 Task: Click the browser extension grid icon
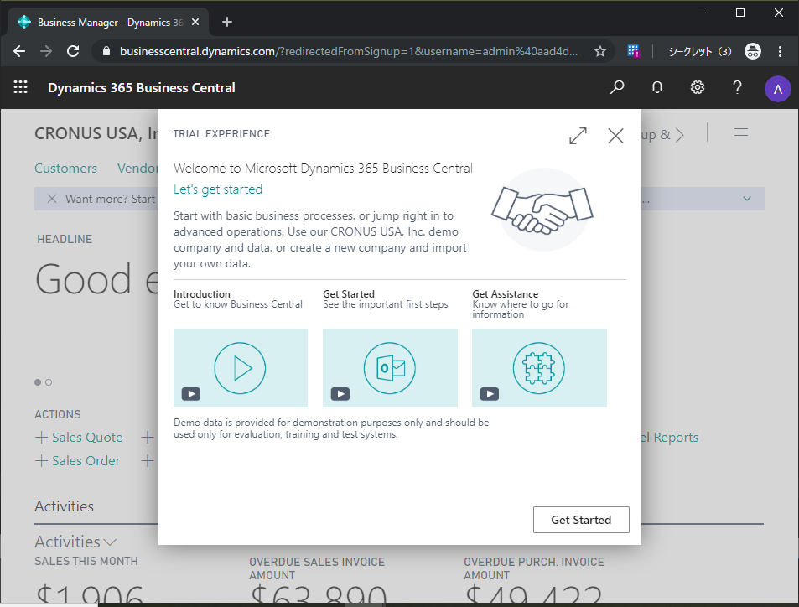pos(633,51)
